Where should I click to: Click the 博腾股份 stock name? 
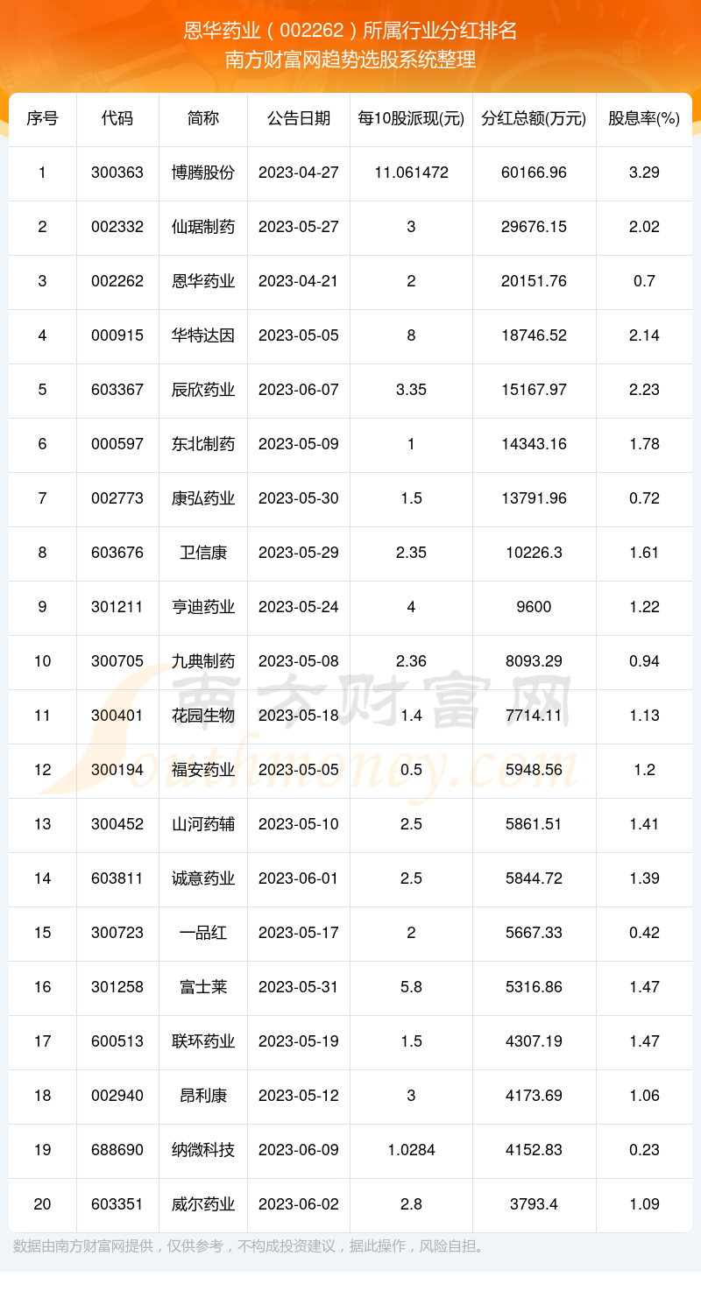coord(203,173)
